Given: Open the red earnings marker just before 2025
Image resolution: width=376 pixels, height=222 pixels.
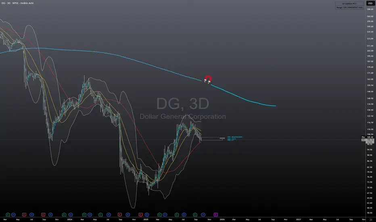Looking at the screenshot, I should (x=140, y=215).
